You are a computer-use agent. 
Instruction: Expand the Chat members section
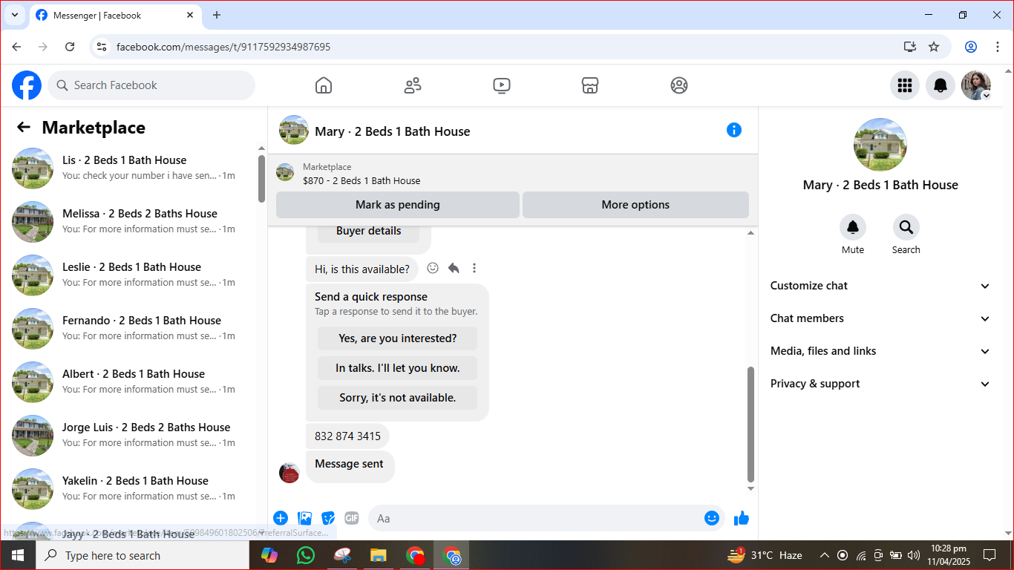tap(880, 318)
